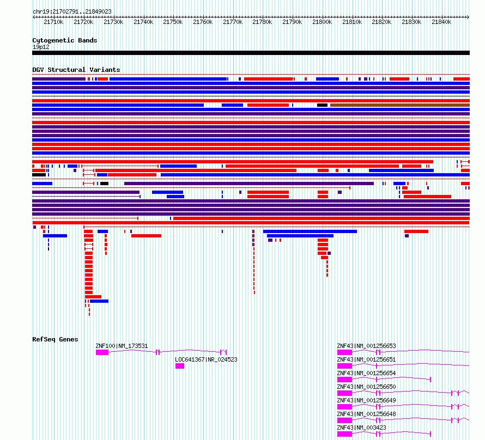
Task: Click the Cytogenetic Bands track title
Action: pyautogui.click(x=65, y=40)
